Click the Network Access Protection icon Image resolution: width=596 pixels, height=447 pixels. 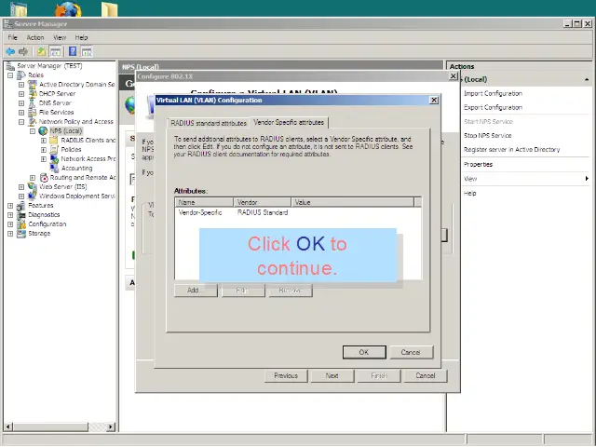[x=54, y=159]
